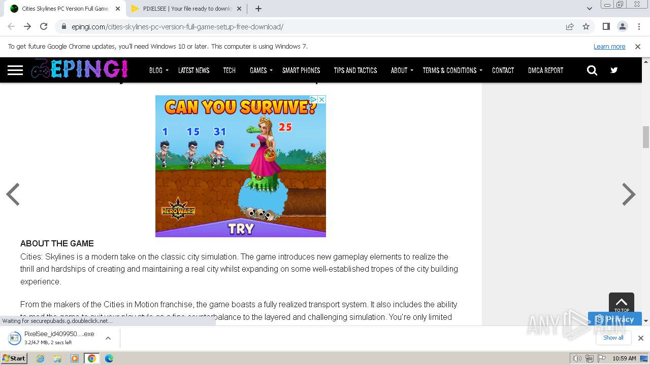Viewport: 650px width, 365px height.
Task: Go back with browser back arrow
Action: [11, 27]
